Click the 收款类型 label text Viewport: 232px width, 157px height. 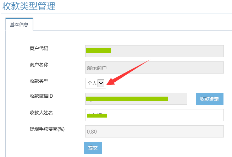coord(39,81)
